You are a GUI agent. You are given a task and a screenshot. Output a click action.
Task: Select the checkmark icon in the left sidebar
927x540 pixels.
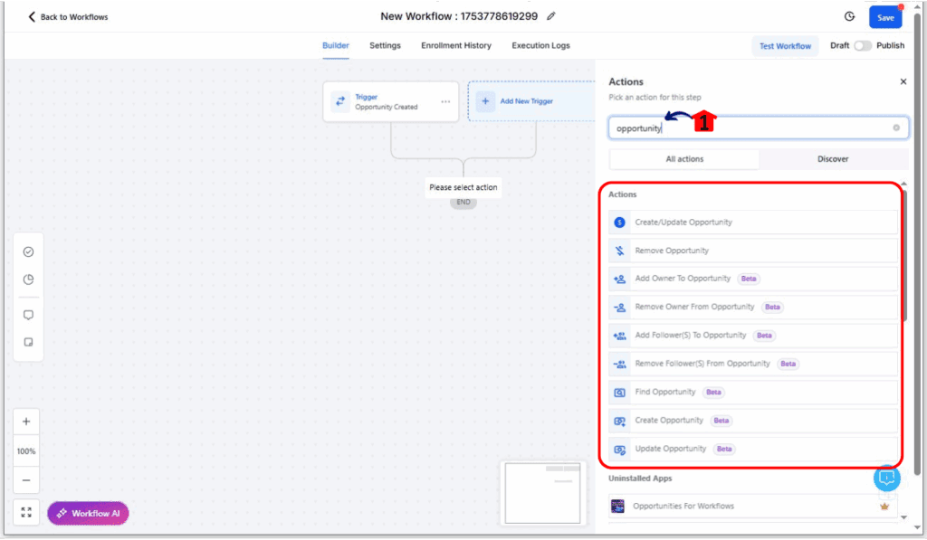[28, 251]
